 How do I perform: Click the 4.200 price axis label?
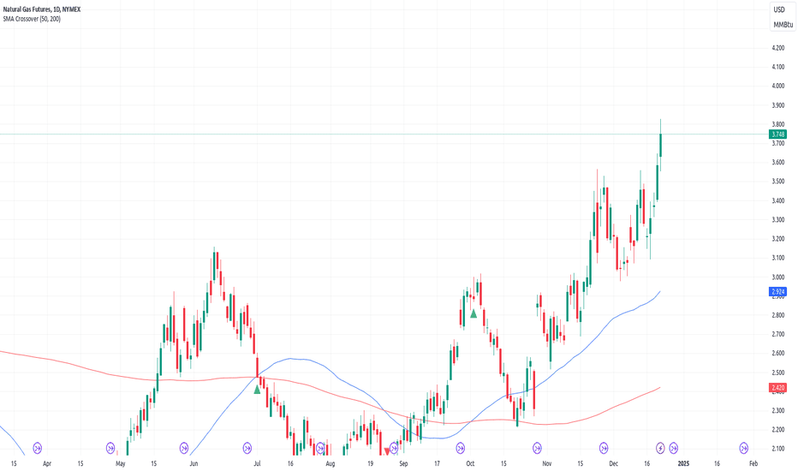point(777,48)
